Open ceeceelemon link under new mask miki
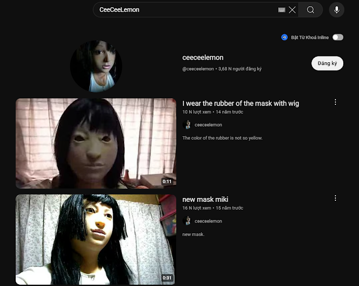The width and height of the screenshot is (359, 286). pos(208,222)
